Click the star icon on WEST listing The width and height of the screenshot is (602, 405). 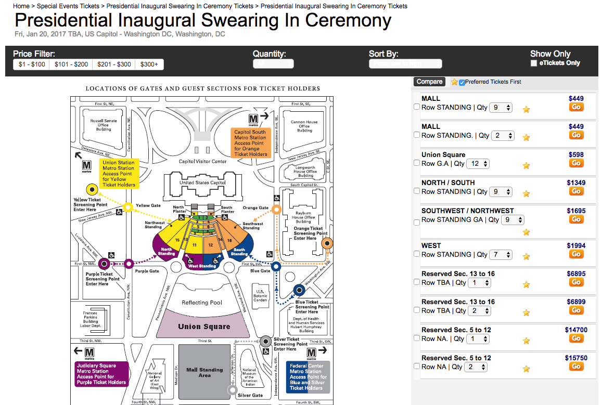pyautogui.click(x=526, y=257)
